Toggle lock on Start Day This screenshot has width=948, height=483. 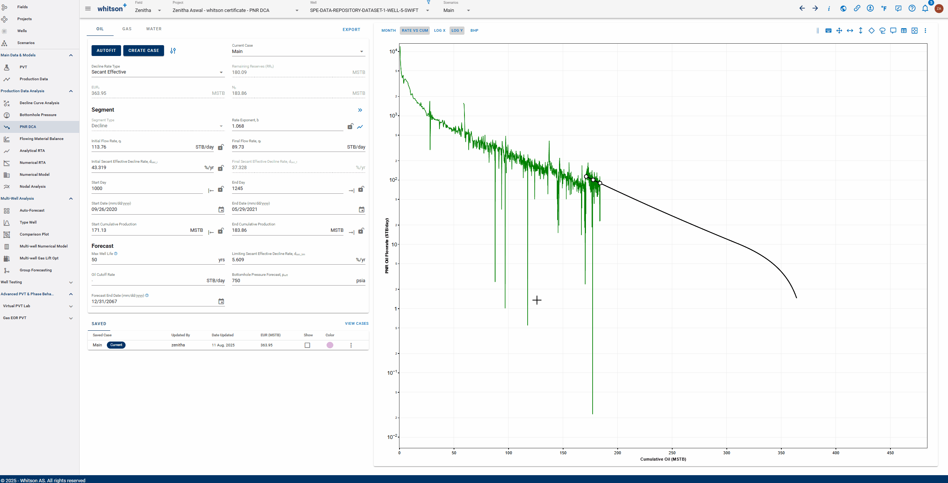[x=221, y=189]
